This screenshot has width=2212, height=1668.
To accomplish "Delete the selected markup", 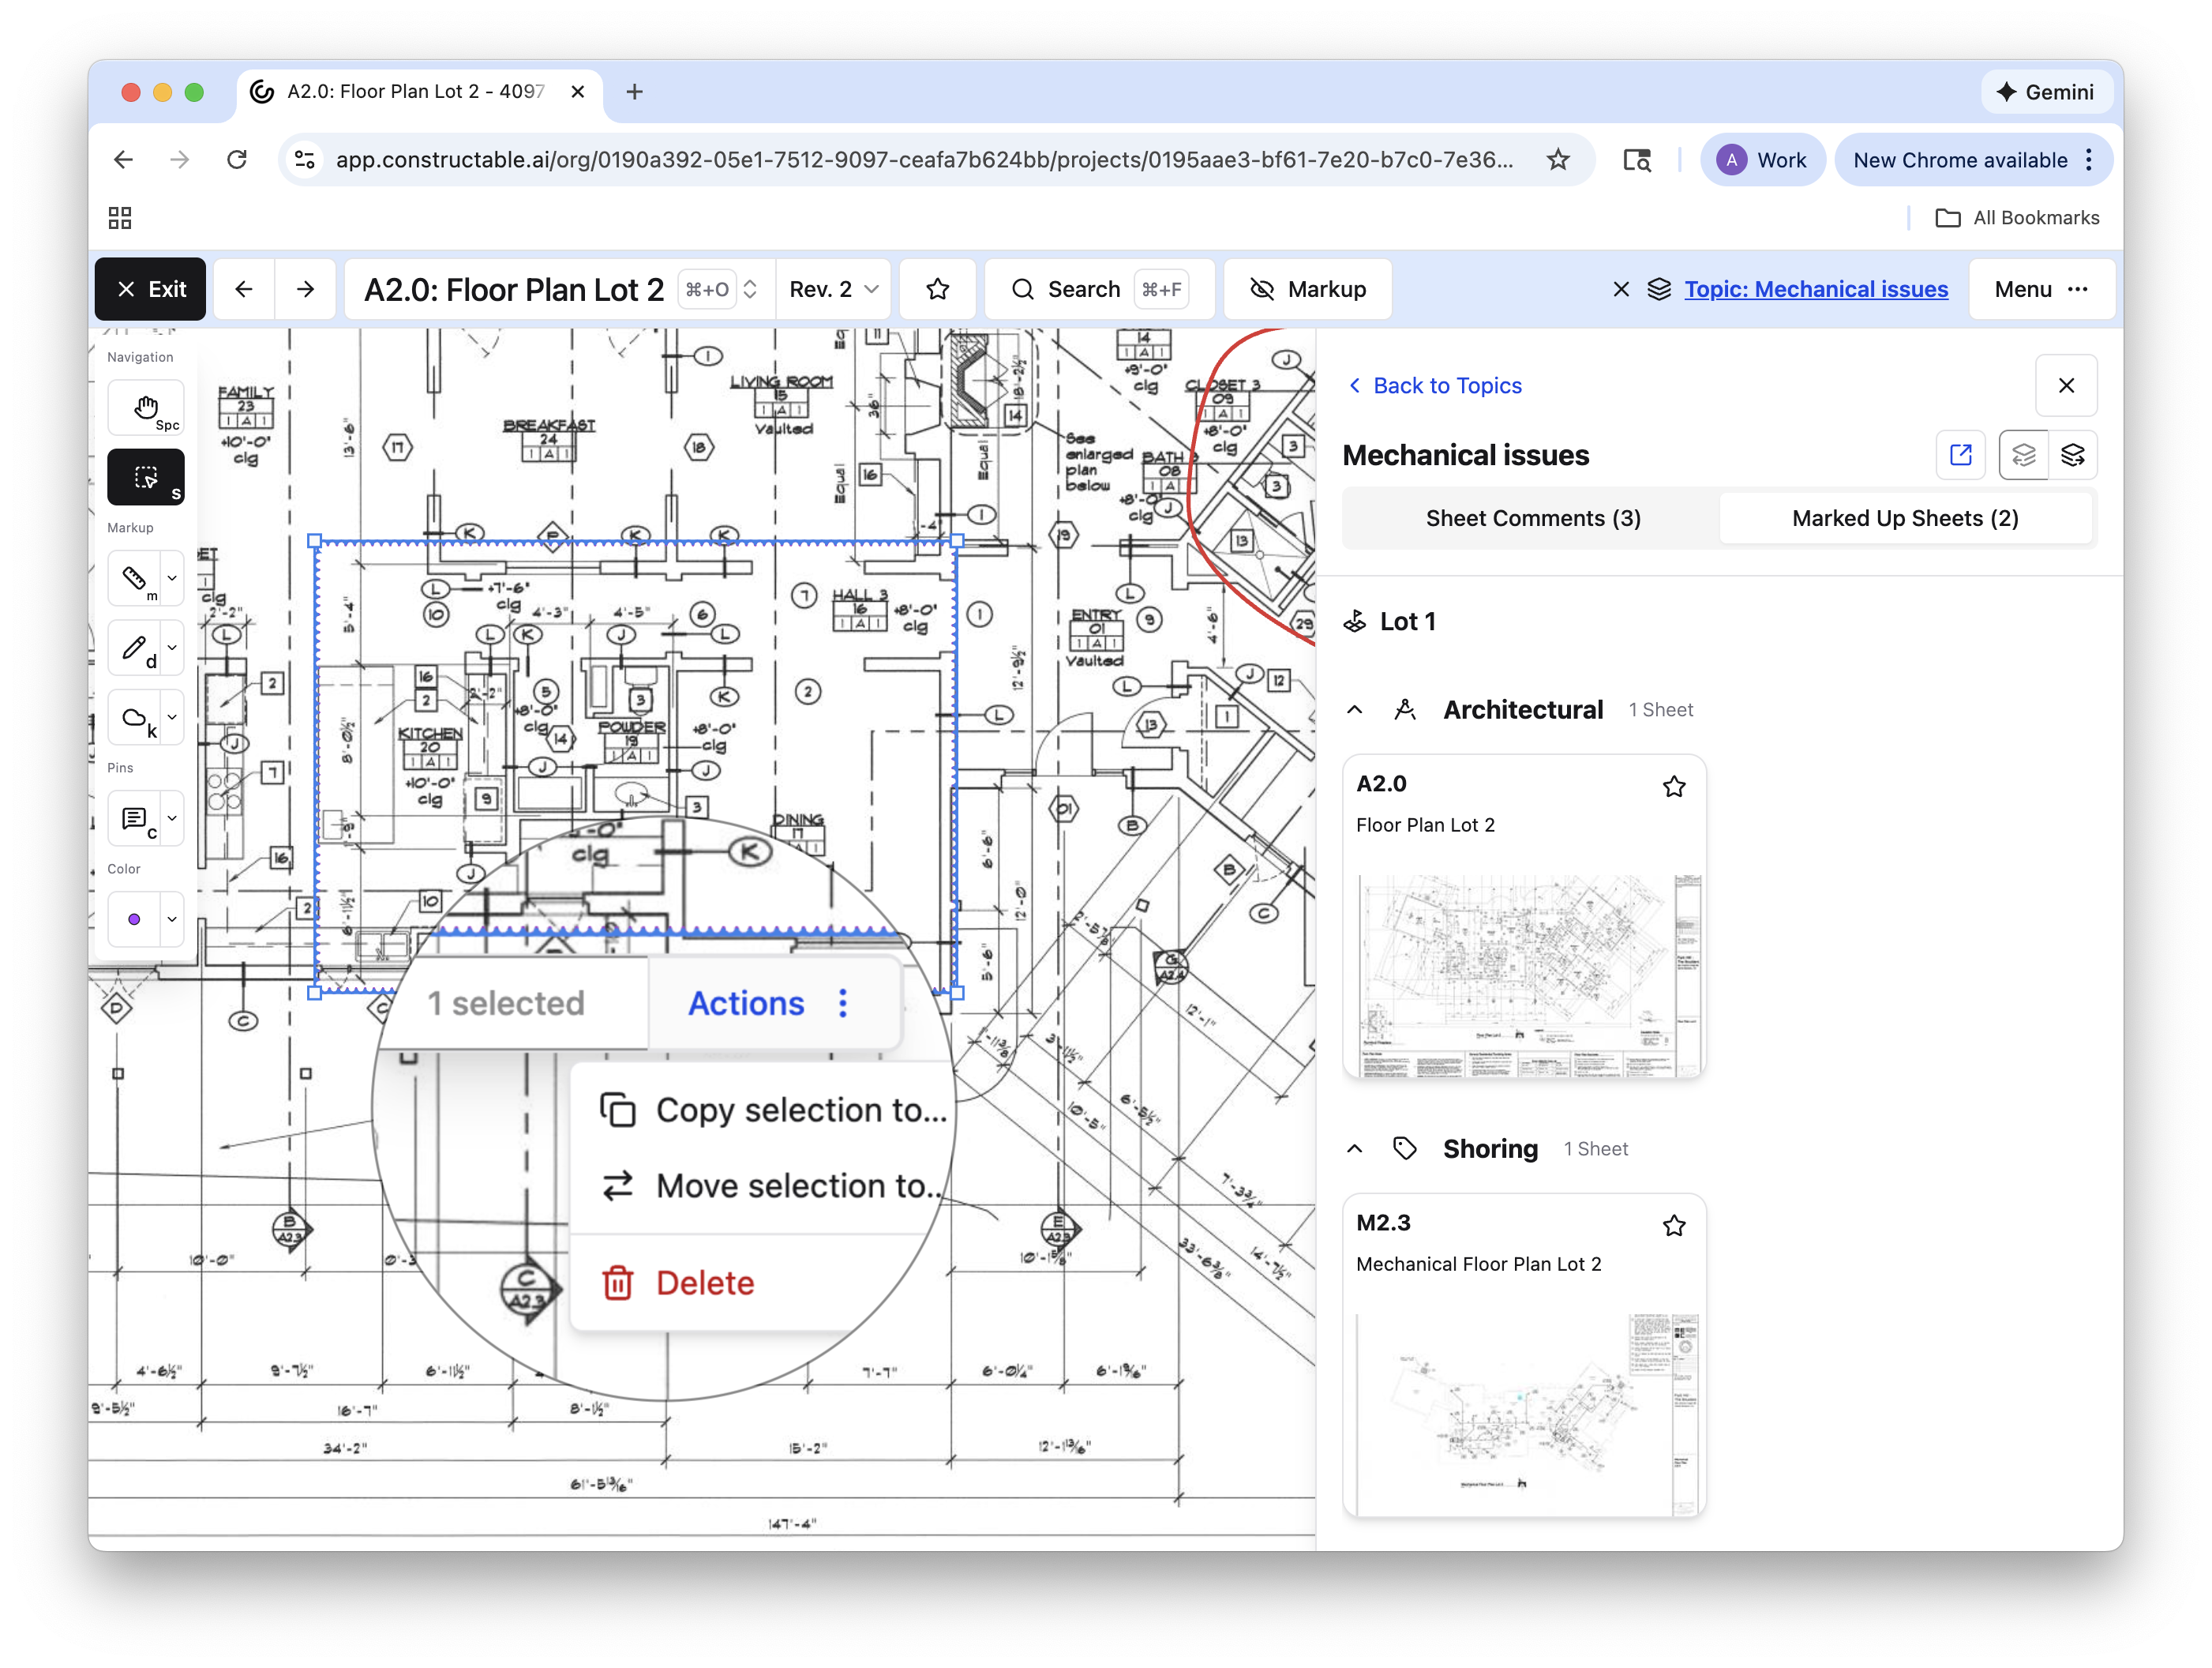I will click(679, 1283).
